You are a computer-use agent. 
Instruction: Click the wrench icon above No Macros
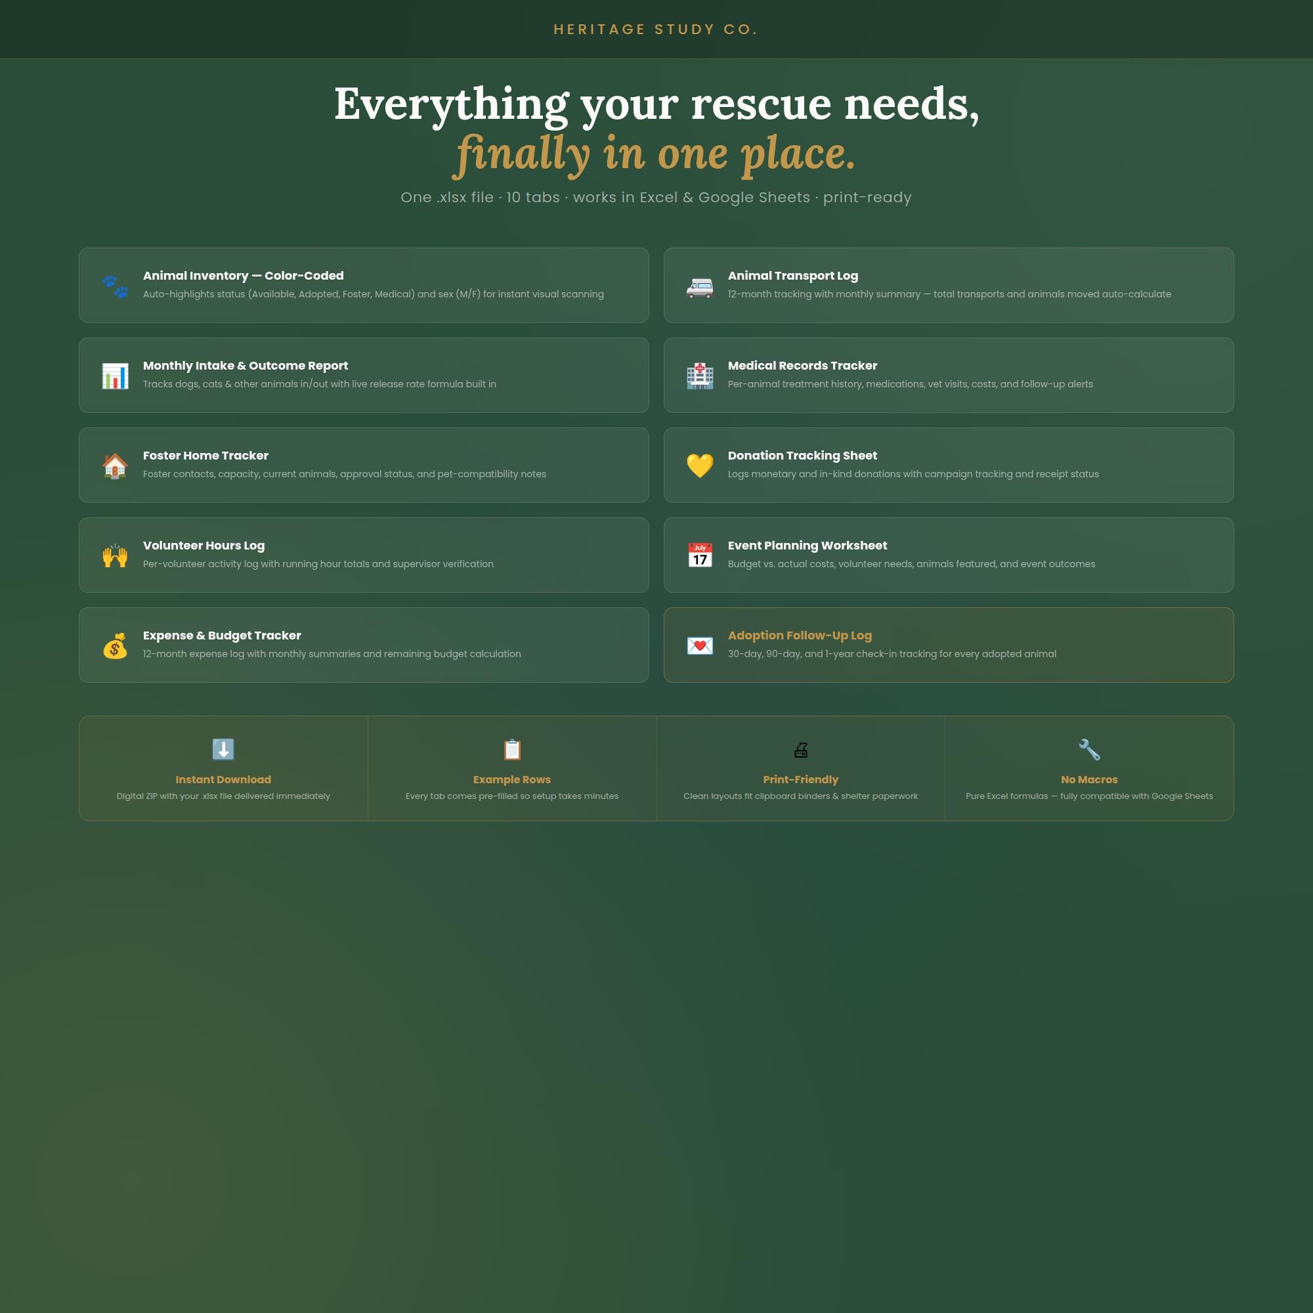(1088, 749)
